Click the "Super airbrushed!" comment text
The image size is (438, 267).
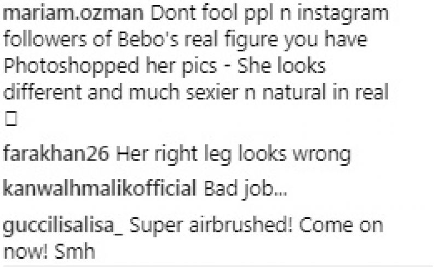point(211,225)
